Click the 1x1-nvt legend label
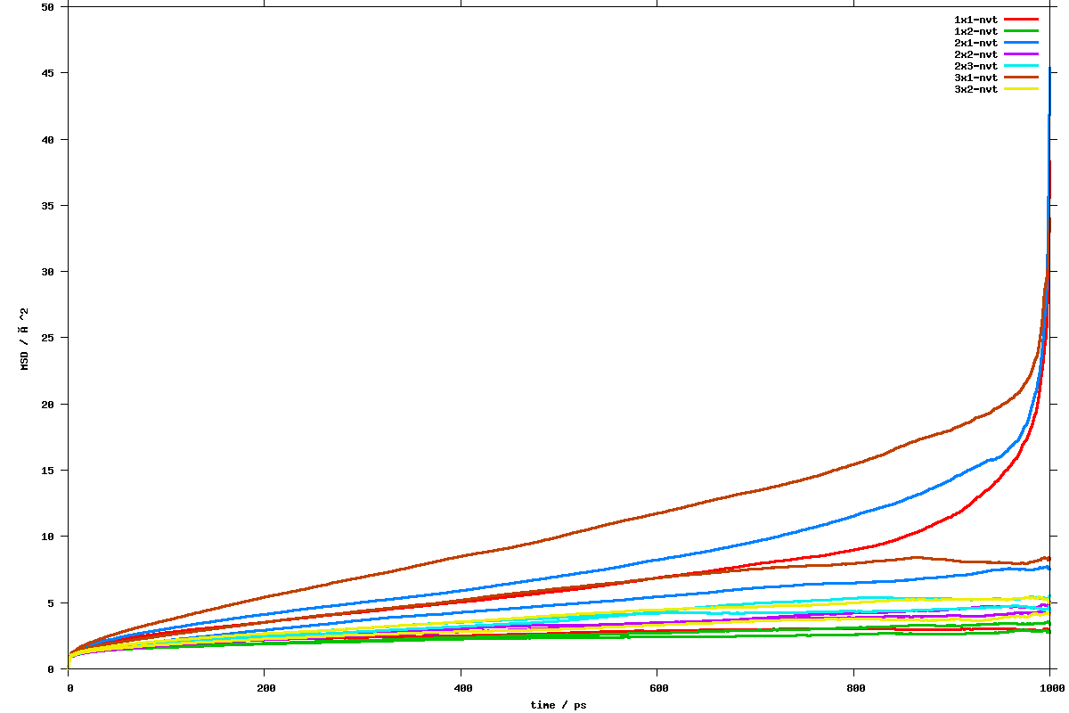The height and width of the screenshot is (713, 1069). click(975, 20)
